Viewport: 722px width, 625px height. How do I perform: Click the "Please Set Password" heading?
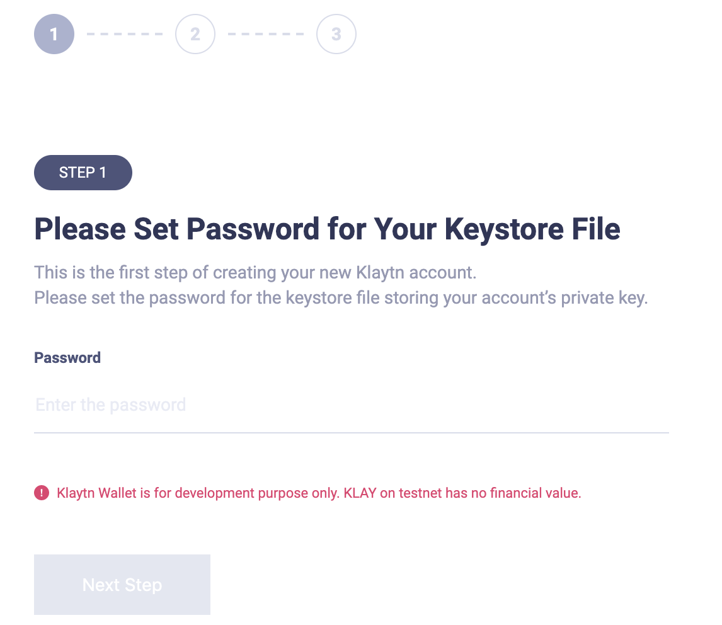coord(327,229)
